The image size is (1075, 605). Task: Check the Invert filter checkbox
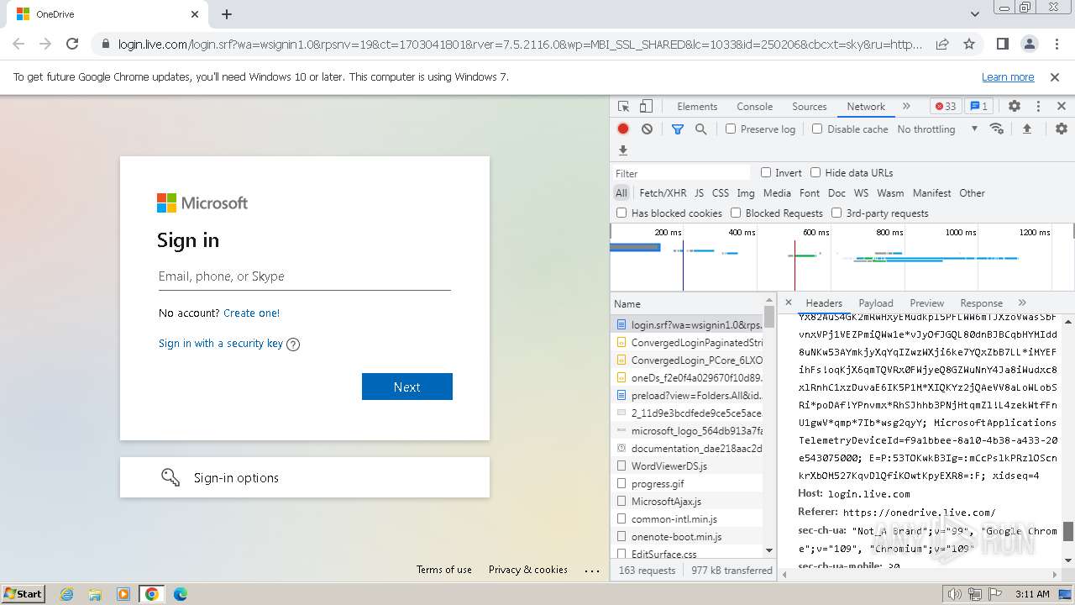tap(766, 172)
